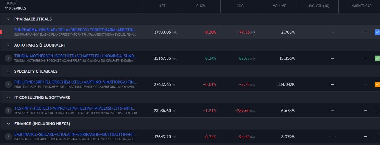Image resolution: width=380 pixels, height=145 pixels.
Task: Click the last price 12643.20
Action: tap(163, 137)
